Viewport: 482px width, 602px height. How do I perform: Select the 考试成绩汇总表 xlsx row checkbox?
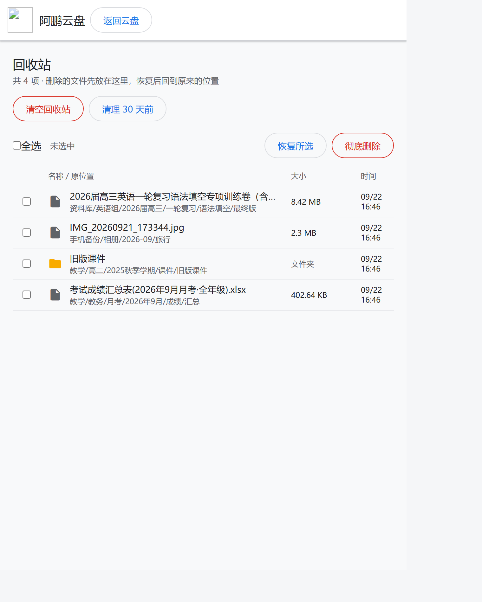pos(27,295)
